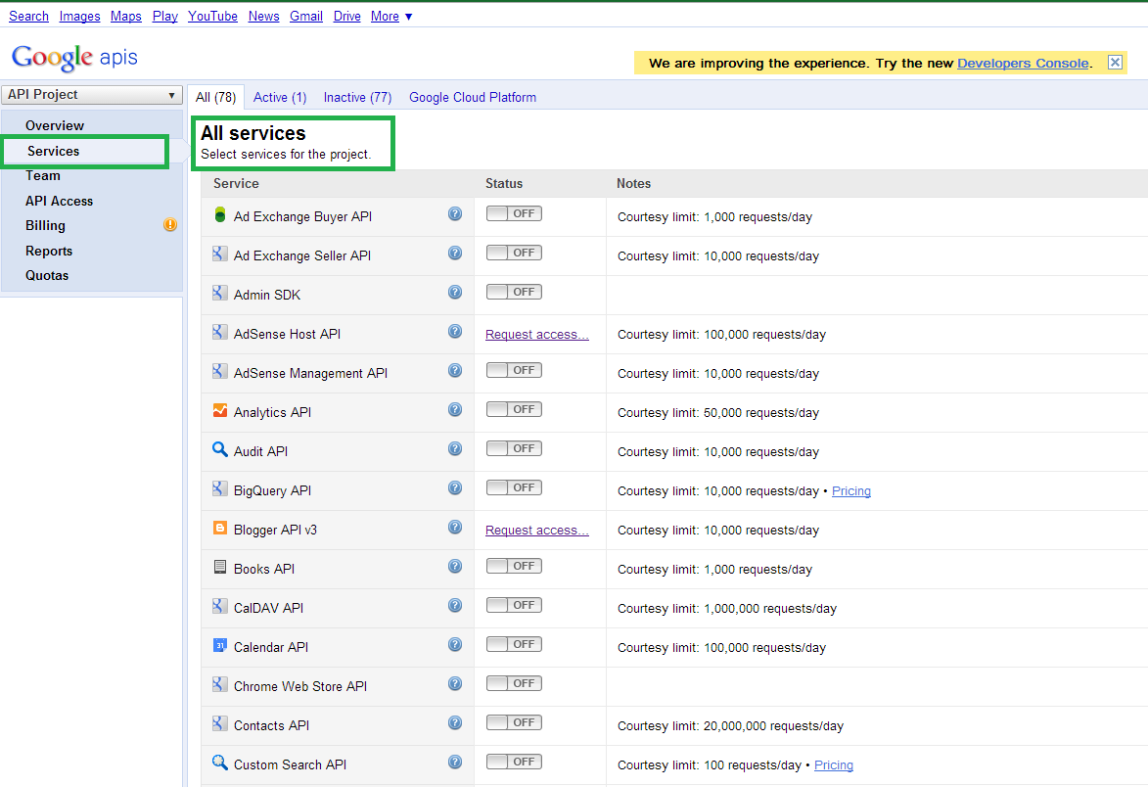Screen dimensions: 1148x787
Task: Open the Pricing link for BigQuery API
Action: (851, 491)
